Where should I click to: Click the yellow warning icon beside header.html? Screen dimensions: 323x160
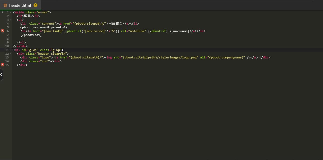(35, 5)
